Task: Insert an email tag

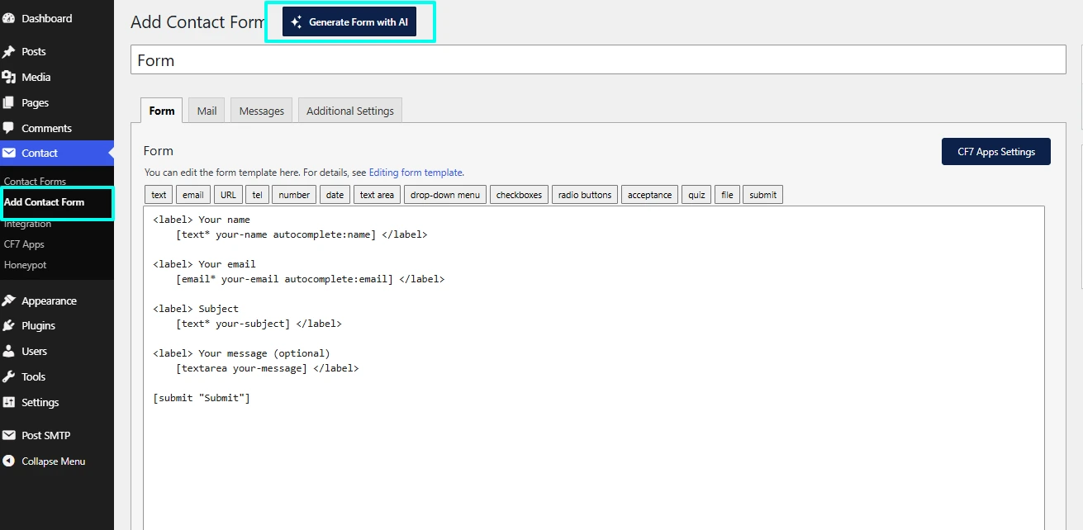Action: [193, 195]
